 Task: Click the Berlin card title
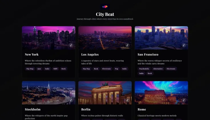(x=86, y=109)
